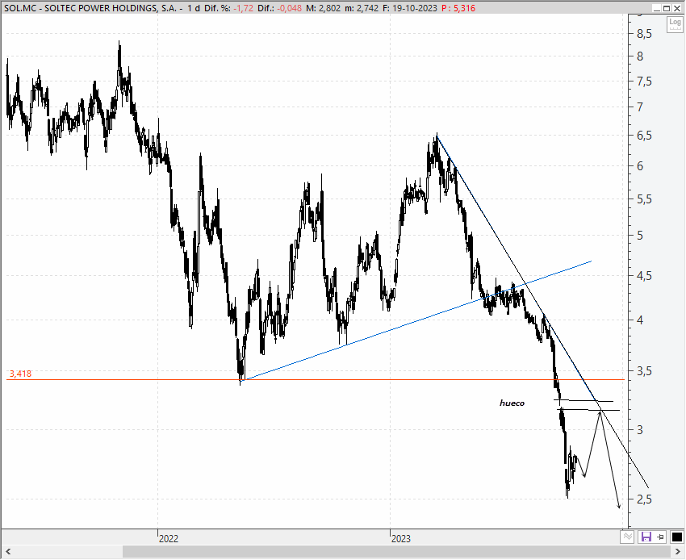Click the grey double-chevron expand icon
686x560 pixels.
[x=627, y=537]
